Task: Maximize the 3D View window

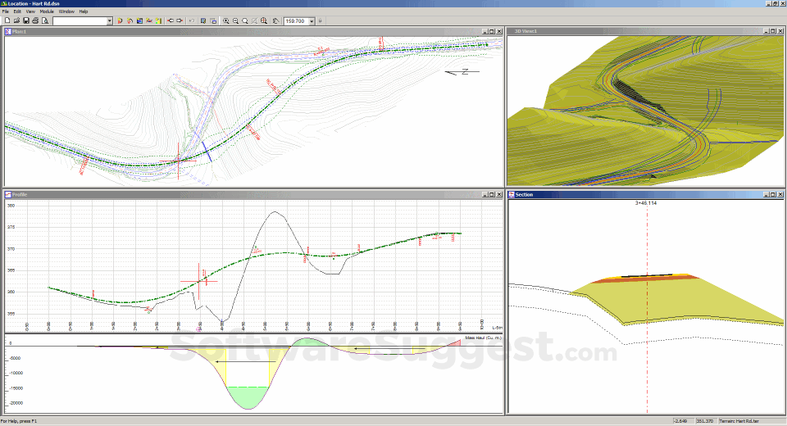Action: coord(771,30)
